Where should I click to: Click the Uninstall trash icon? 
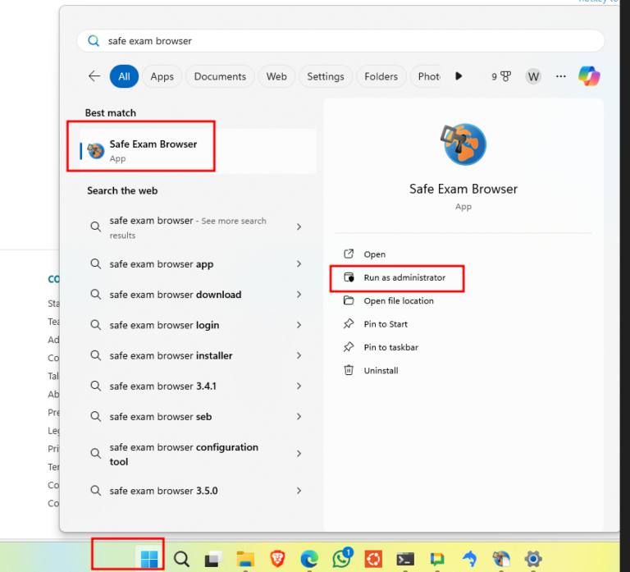pyautogui.click(x=349, y=370)
